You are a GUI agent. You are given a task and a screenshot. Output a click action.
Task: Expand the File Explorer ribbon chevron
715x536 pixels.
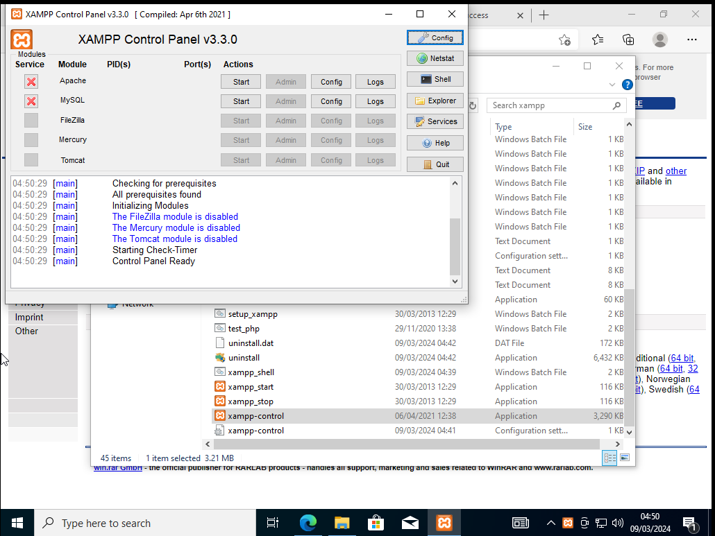pyautogui.click(x=612, y=85)
